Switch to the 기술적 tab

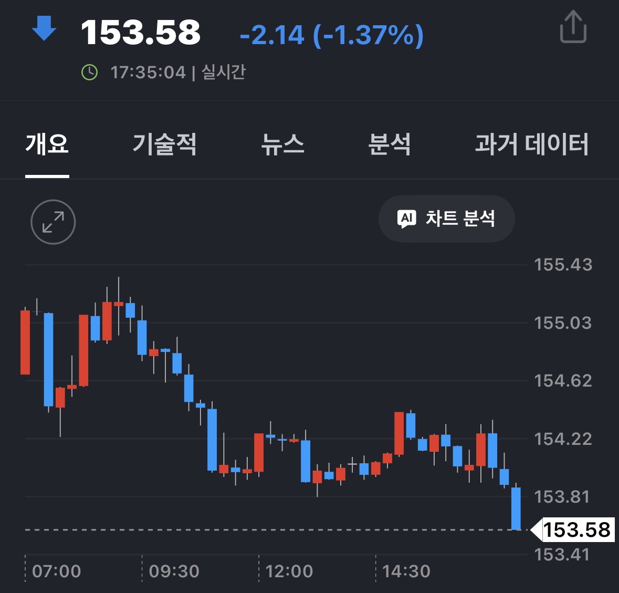tap(164, 144)
